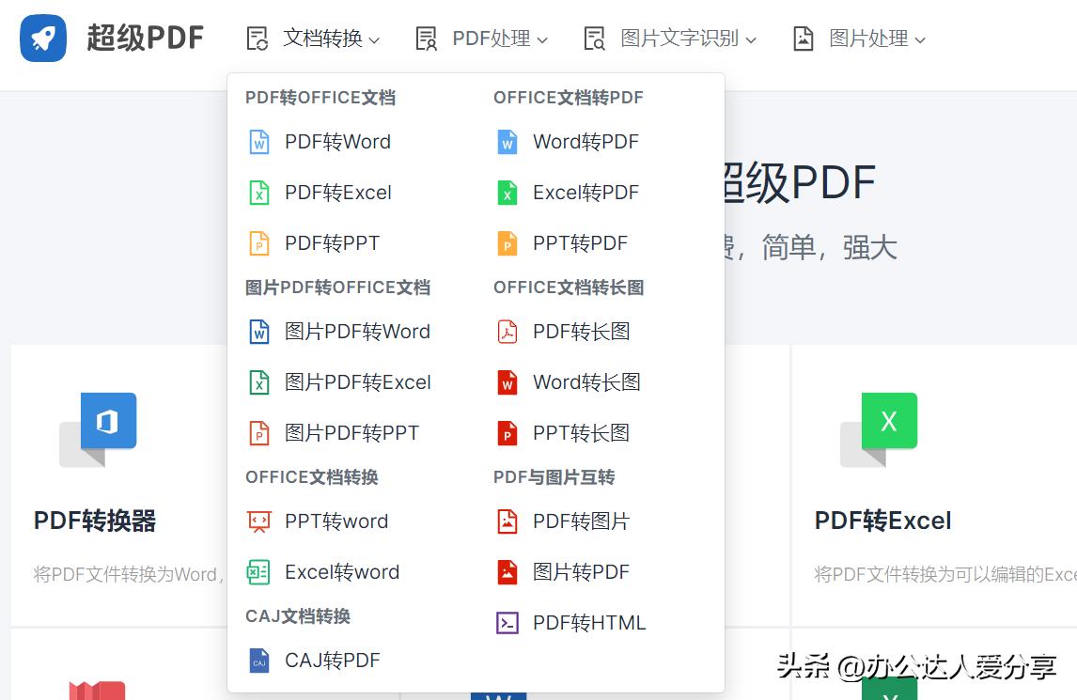
Task: Click the 超级PDF rocket logo icon
Action: (41, 38)
